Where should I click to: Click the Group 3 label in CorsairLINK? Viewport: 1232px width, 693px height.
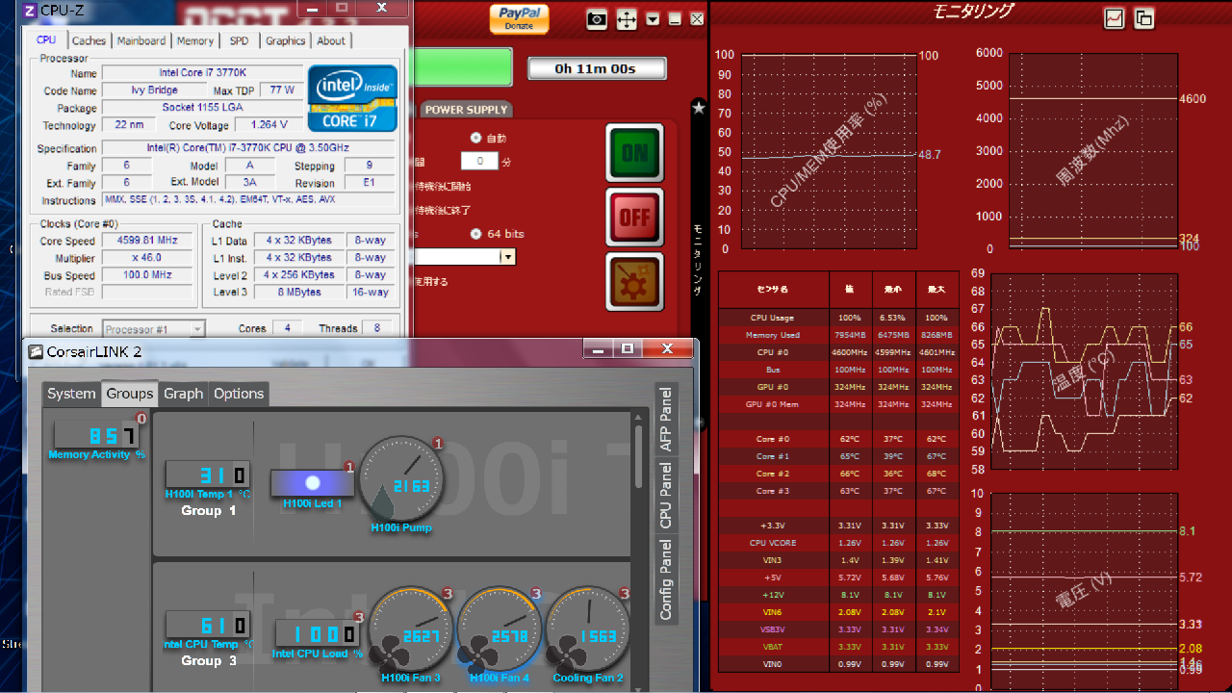[x=208, y=660]
